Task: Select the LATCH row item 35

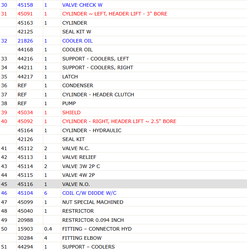Action: point(123,77)
